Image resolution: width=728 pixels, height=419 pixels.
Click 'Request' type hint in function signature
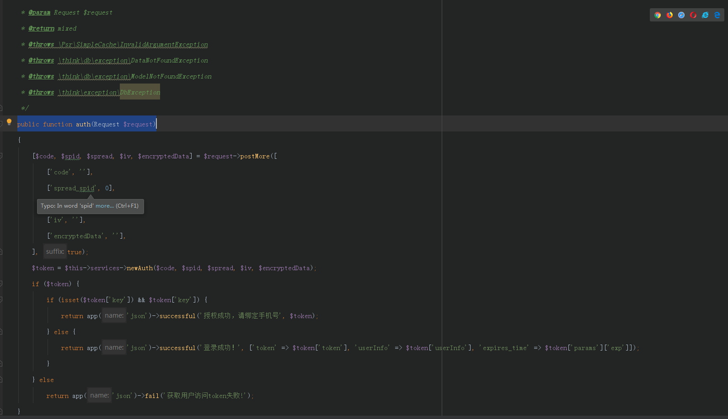[107, 124]
